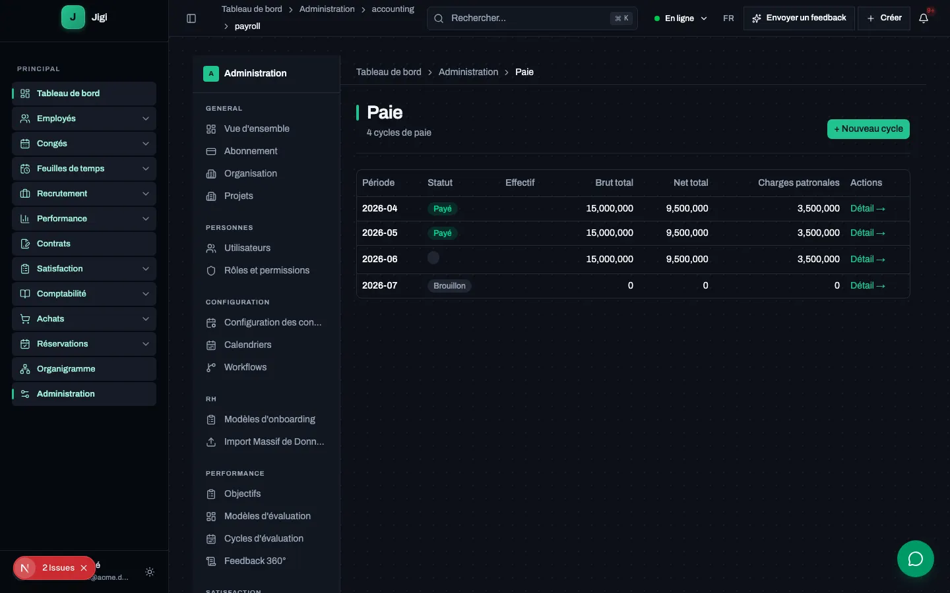This screenshot has width=950, height=593.
Task: Click the Brouillon status badge
Action: tap(450, 286)
